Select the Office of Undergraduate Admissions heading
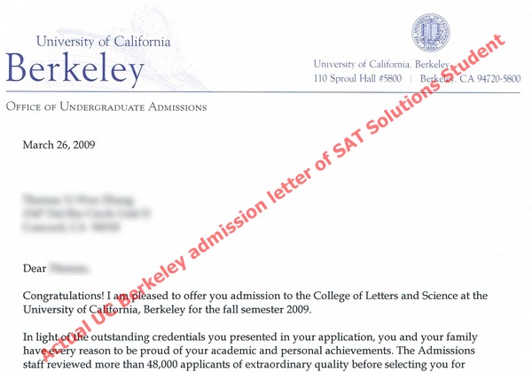 click(106, 107)
